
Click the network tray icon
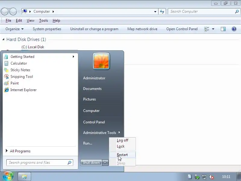204,177
